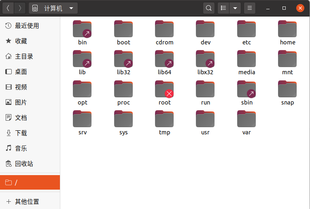
Task: Click 其他位置 other locations entry
Action: point(27,201)
